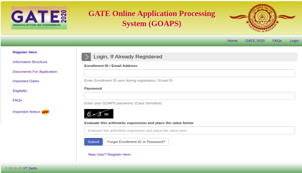Click the Submit button

93,142
